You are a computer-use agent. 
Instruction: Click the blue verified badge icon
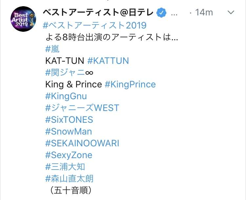(x=161, y=13)
